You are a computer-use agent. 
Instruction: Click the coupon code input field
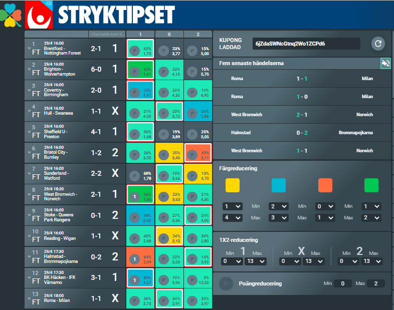[306, 44]
